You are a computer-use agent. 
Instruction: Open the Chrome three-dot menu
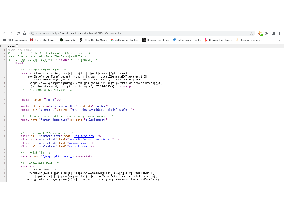coord(279,33)
